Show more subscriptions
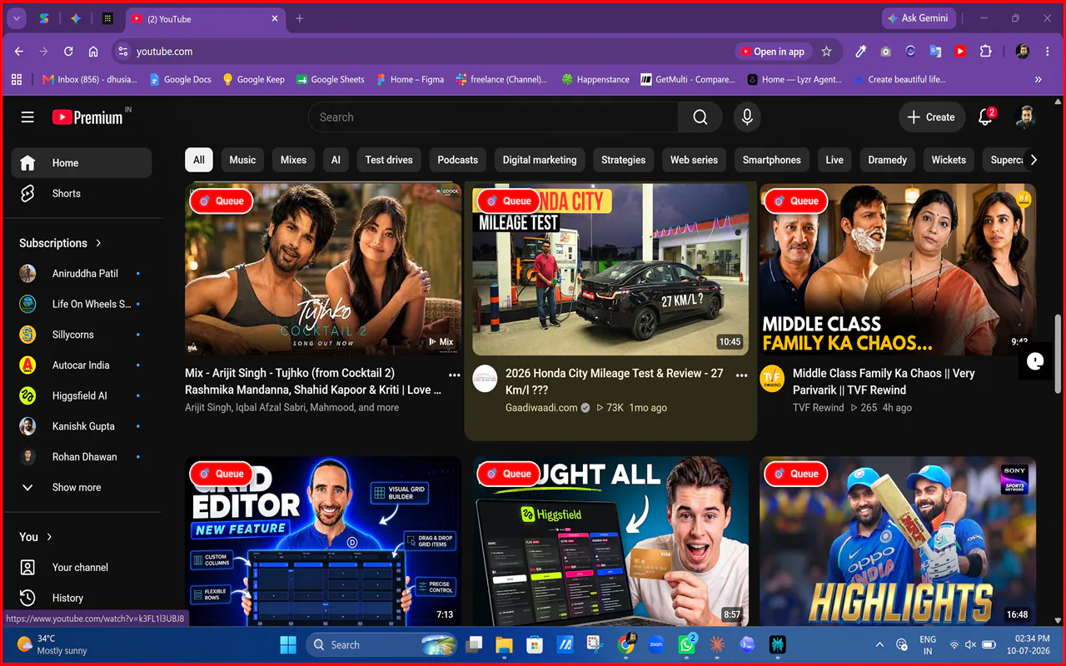This screenshot has width=1066, height=666. pos(82,487)
